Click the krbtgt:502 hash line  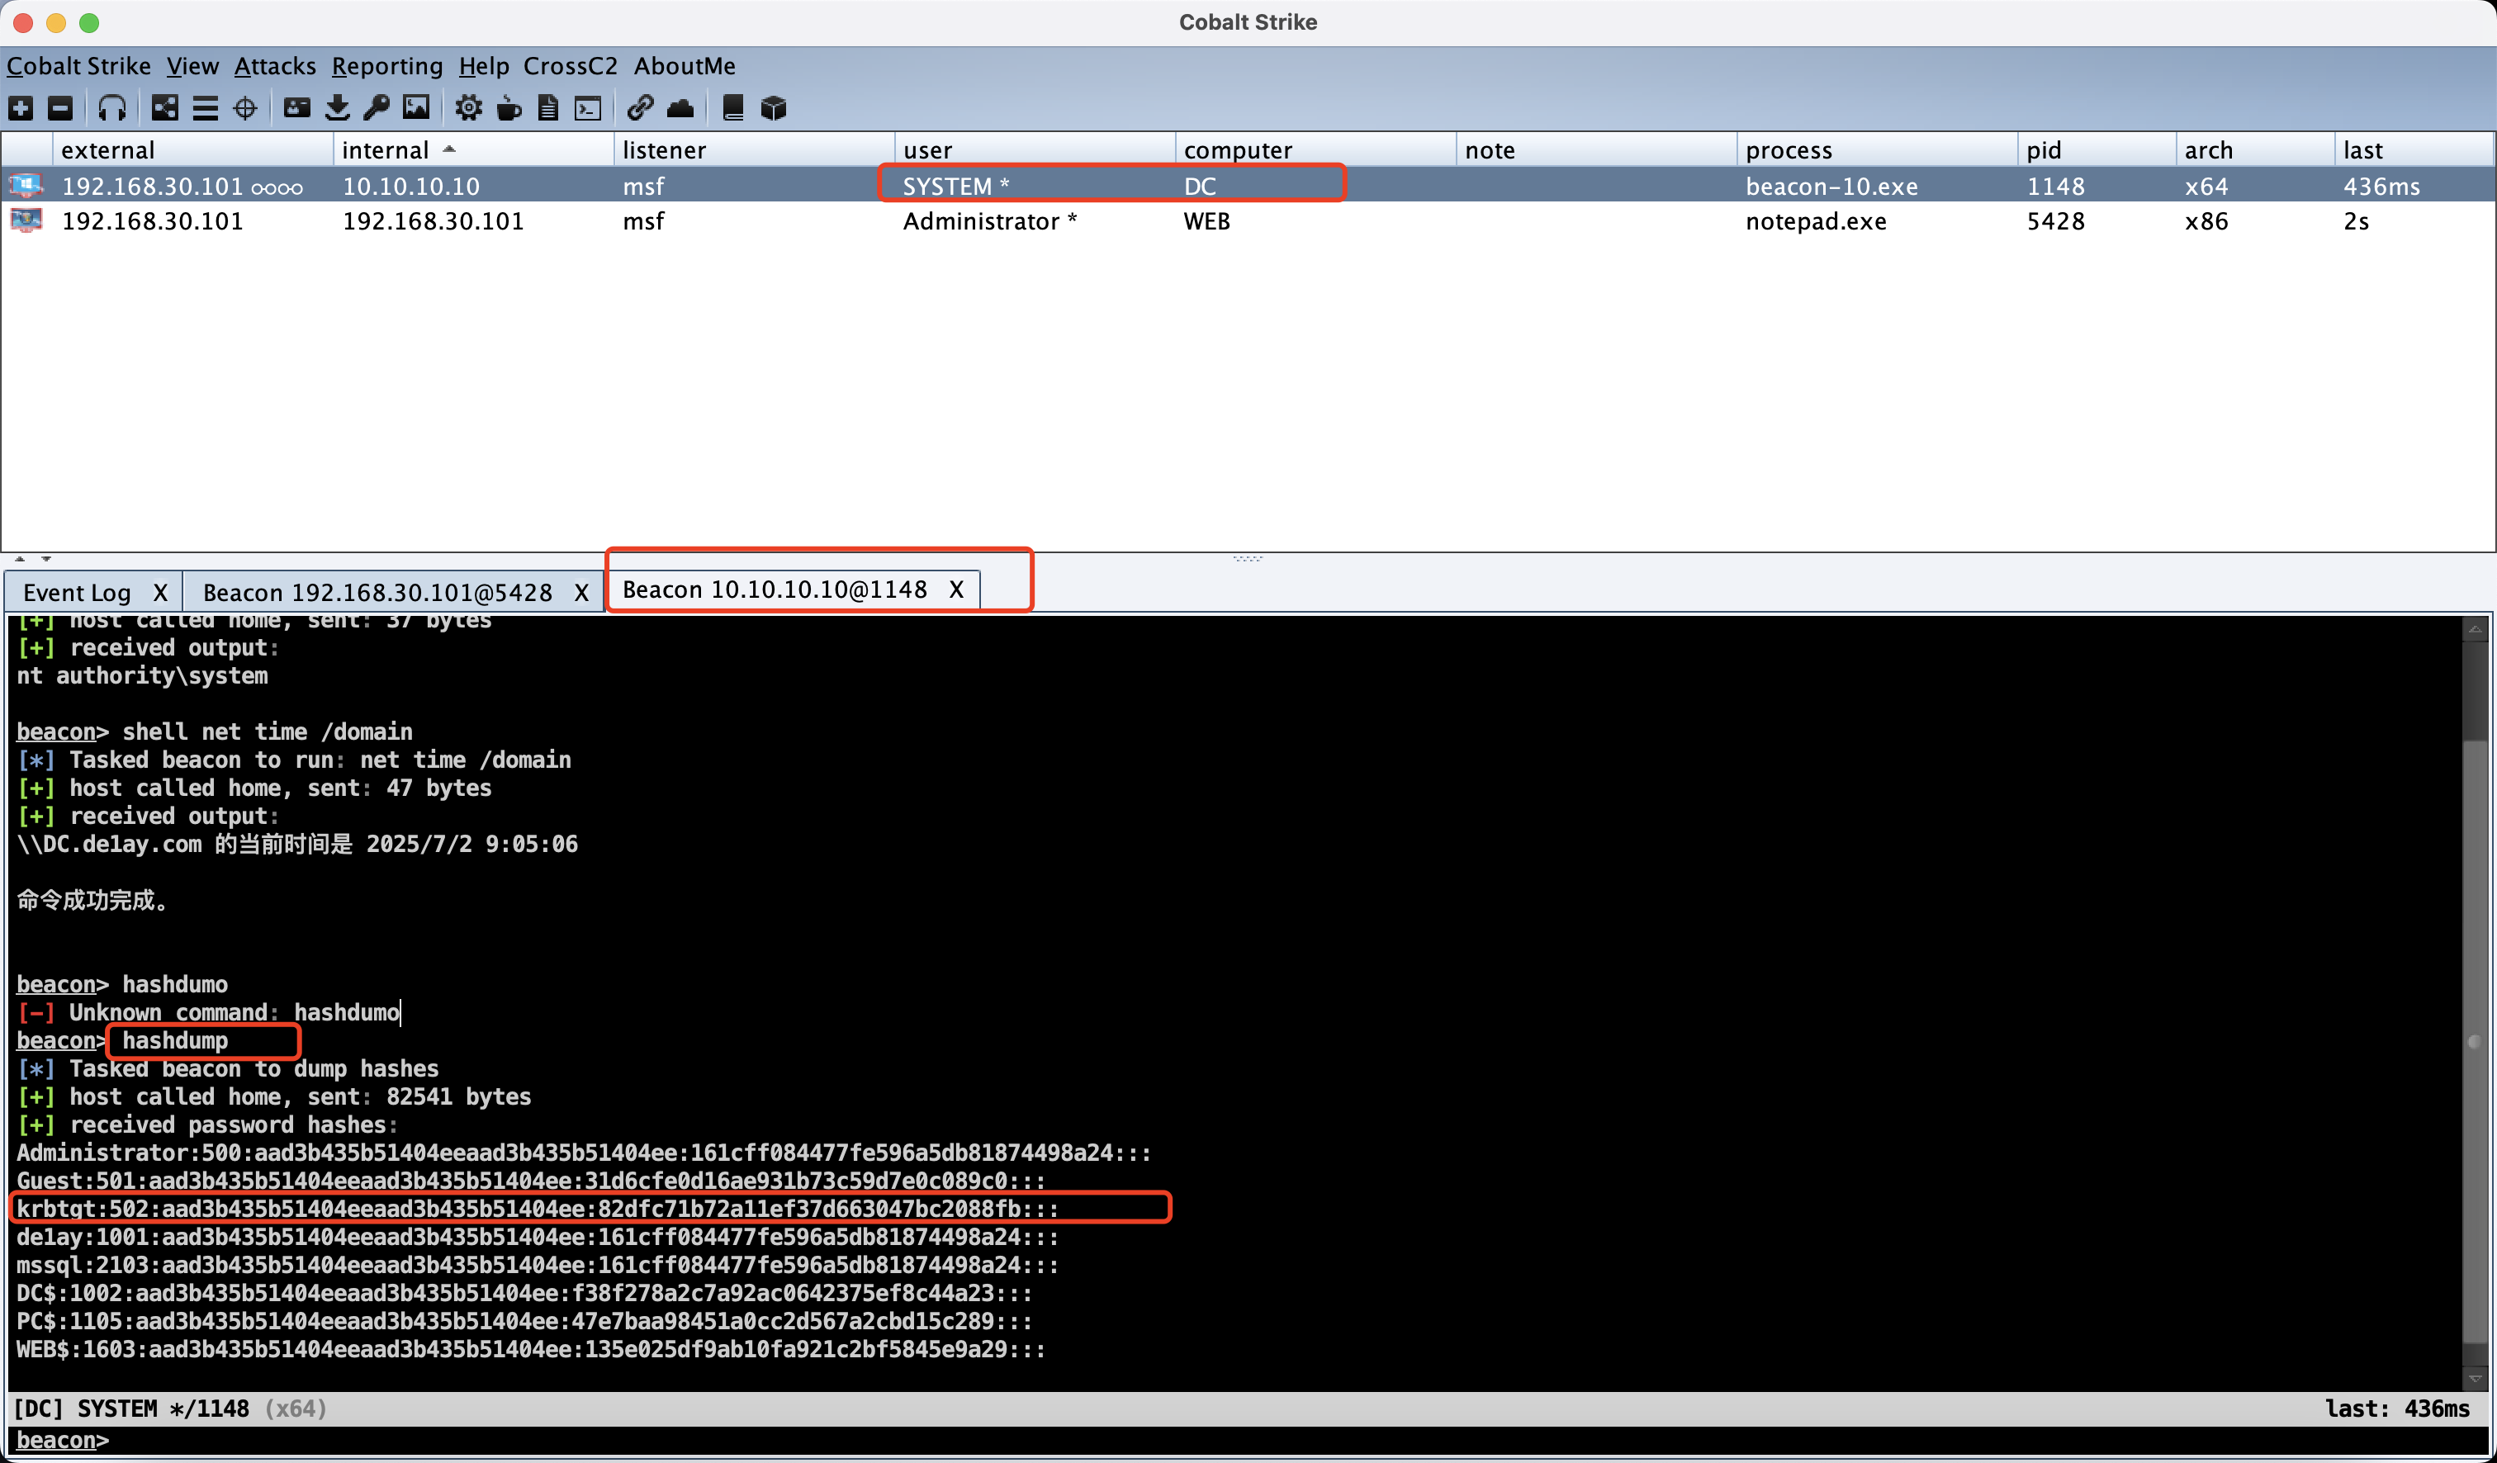coord(538,1209)
